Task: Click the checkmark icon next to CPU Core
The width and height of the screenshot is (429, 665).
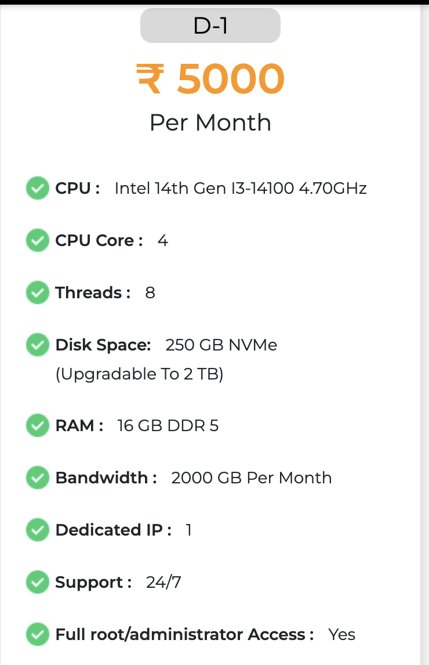Action: coord(38,241)
